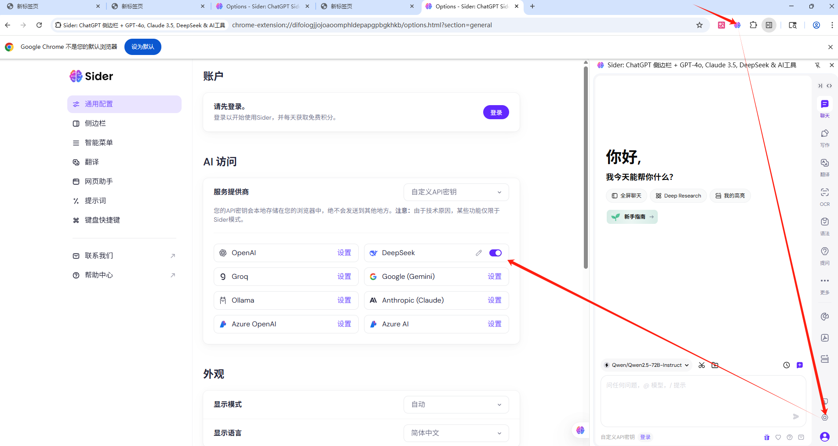Click 设置 for Azure AI
Image resolution: width=838 pixels, height=446 pixels.
pos(495,324)
